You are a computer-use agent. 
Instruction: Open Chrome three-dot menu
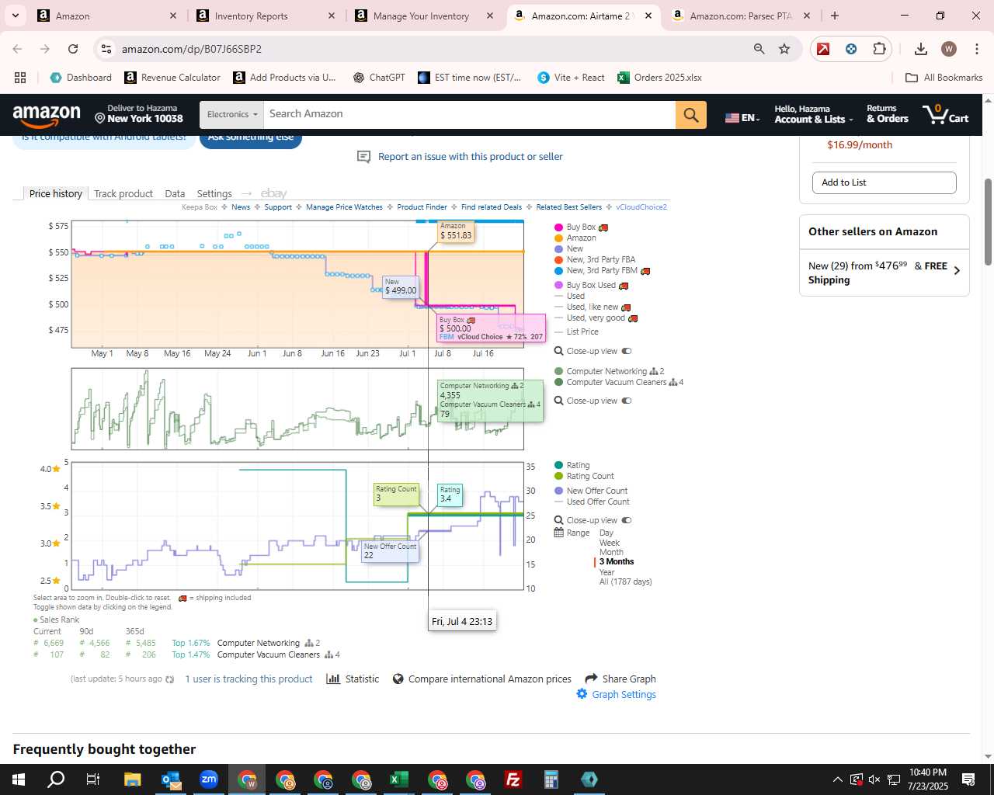click(x=976, y=49)
